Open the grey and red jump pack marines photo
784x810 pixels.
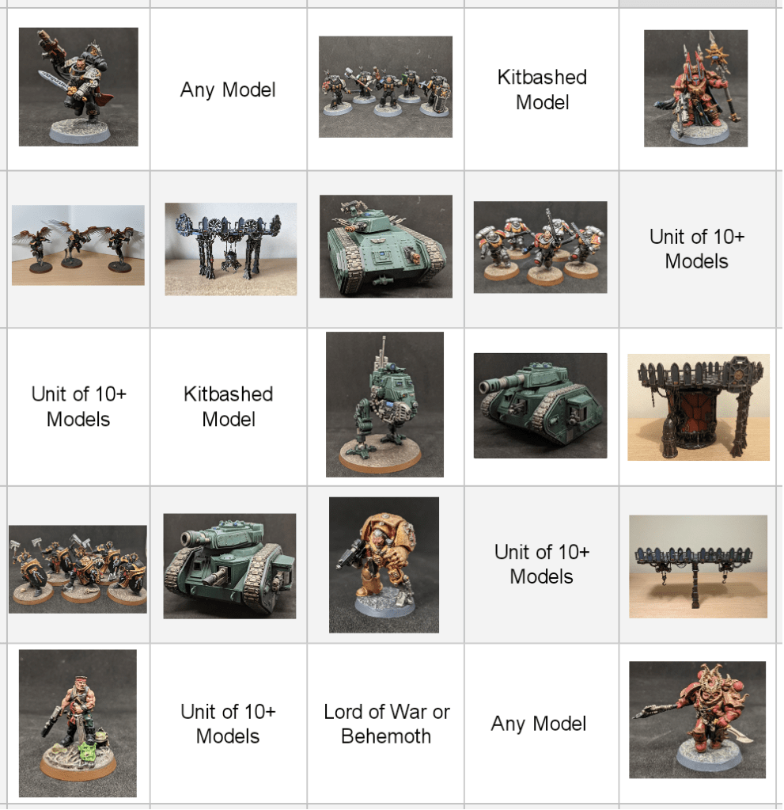[x=540, y=247]
